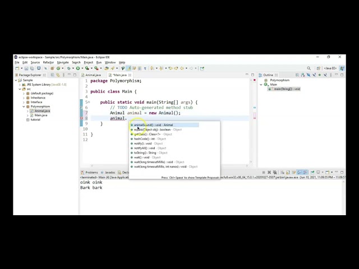The image size is (359, 269).
Task: Collapse the Polymorphism package node
Action: (x=24, y=106)
